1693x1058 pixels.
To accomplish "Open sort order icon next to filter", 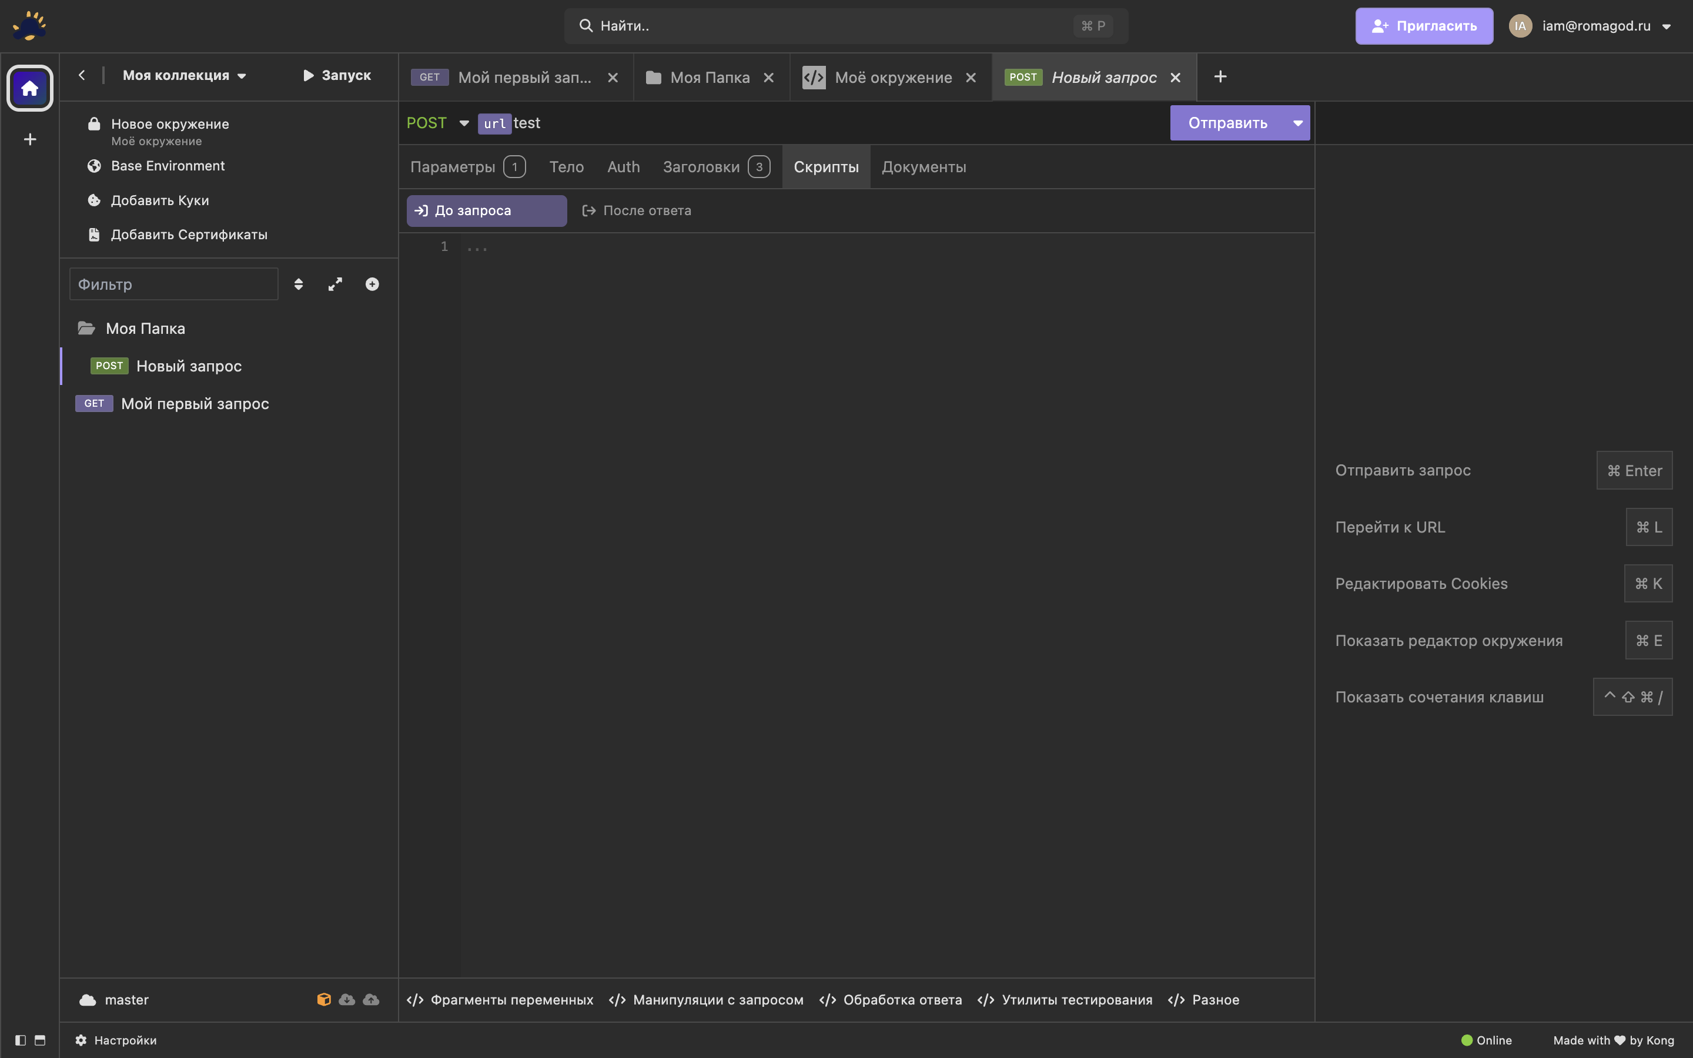I will click(299, 284).
